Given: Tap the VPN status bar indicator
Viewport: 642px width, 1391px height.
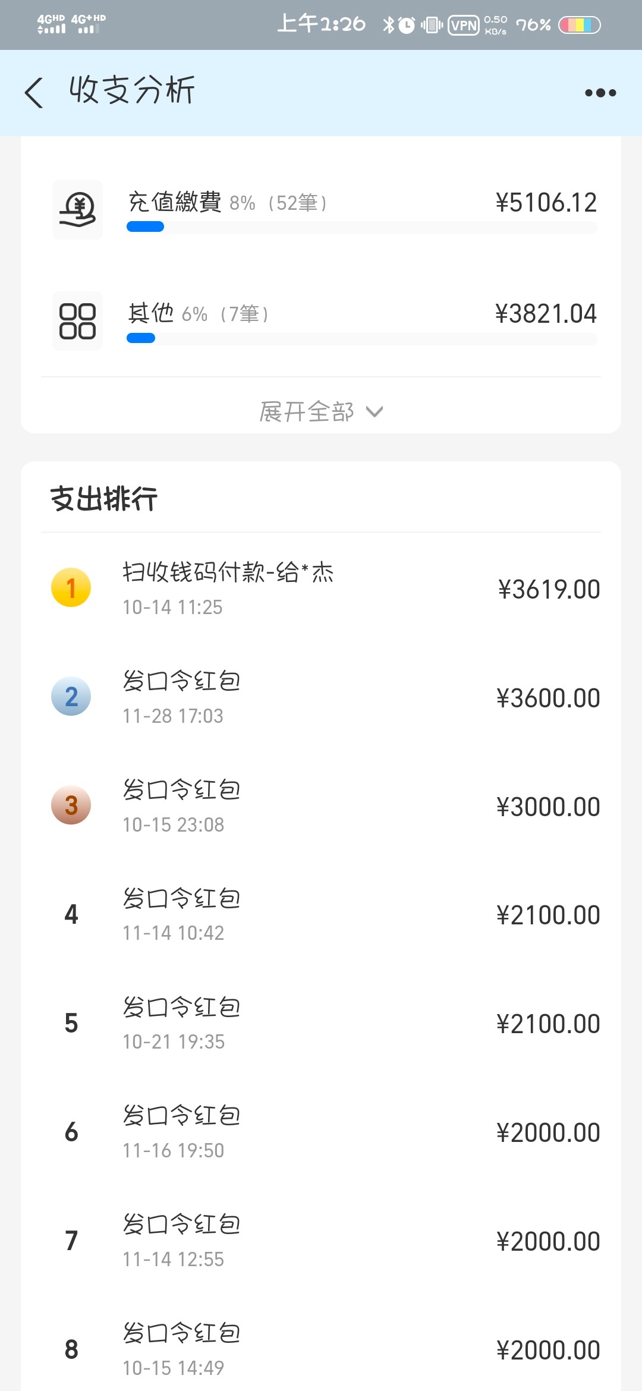Looking at the screenshot, I should pyautogui.click(x=464, y=25).
